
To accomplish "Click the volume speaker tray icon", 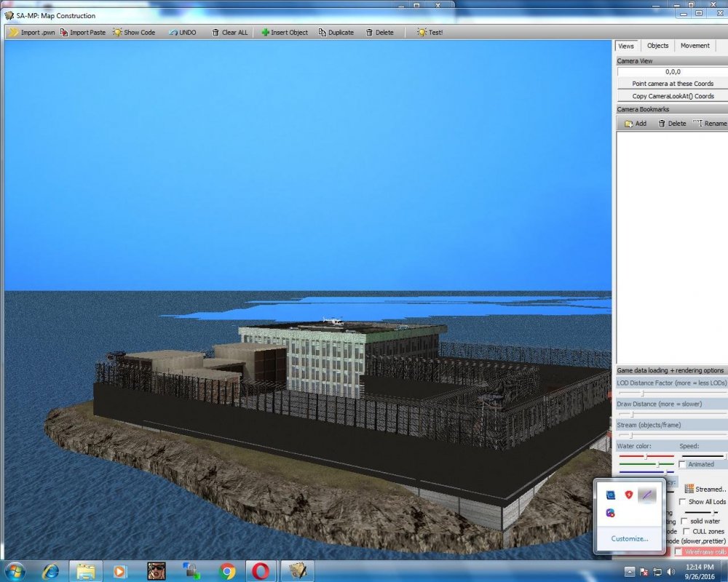I will (x=670, y=571).
